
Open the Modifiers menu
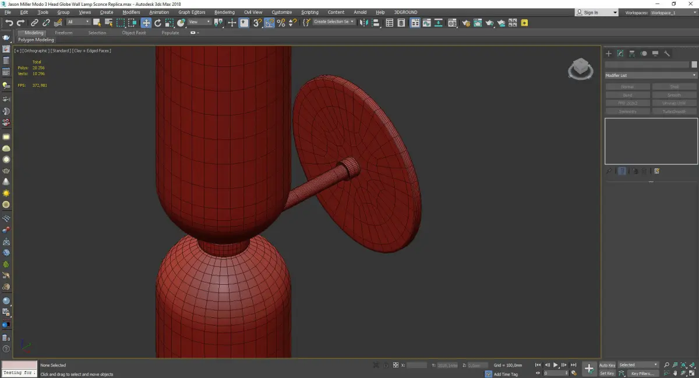[x=131, y=12]
